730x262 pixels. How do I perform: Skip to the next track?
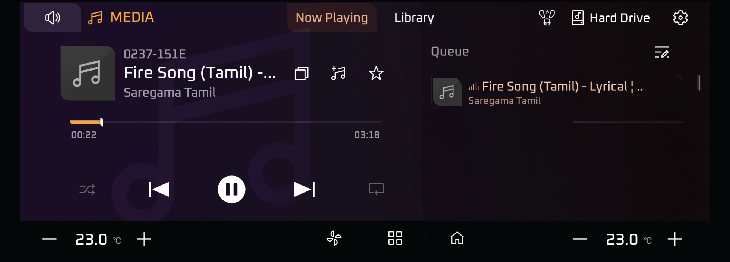click(x=304, y=189)
